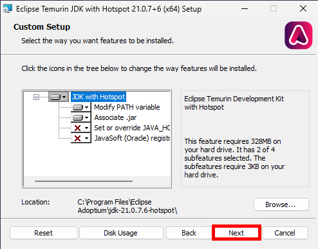
Task: Open the JavaSoft (Oracle) registry dropdown
Action: [81, 138]
